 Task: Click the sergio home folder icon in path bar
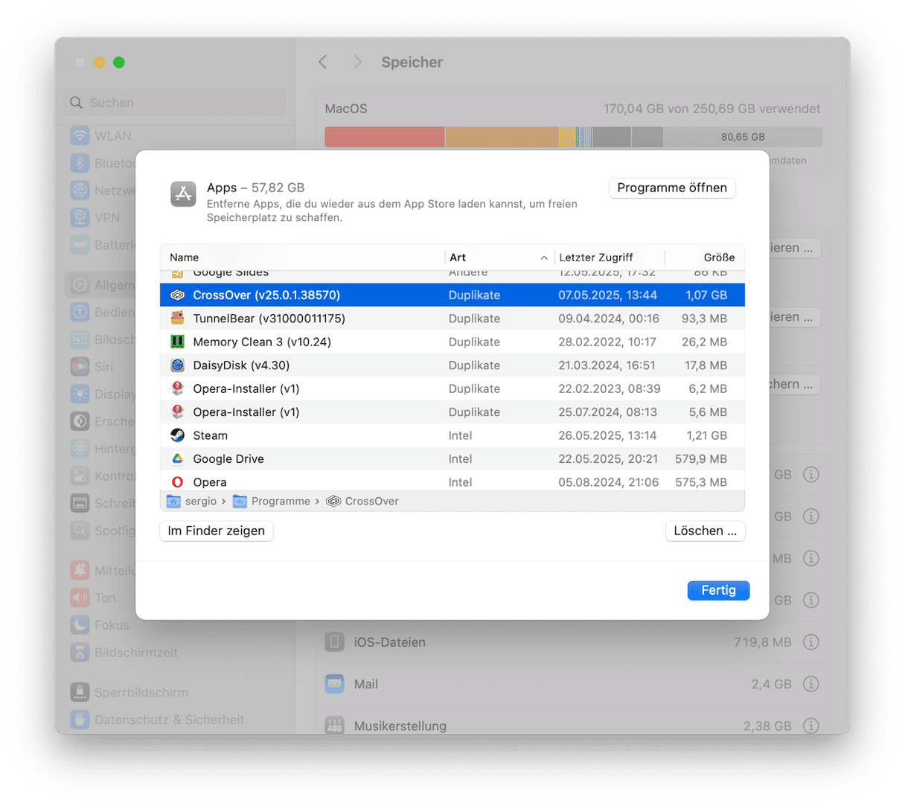pos(173,501)
